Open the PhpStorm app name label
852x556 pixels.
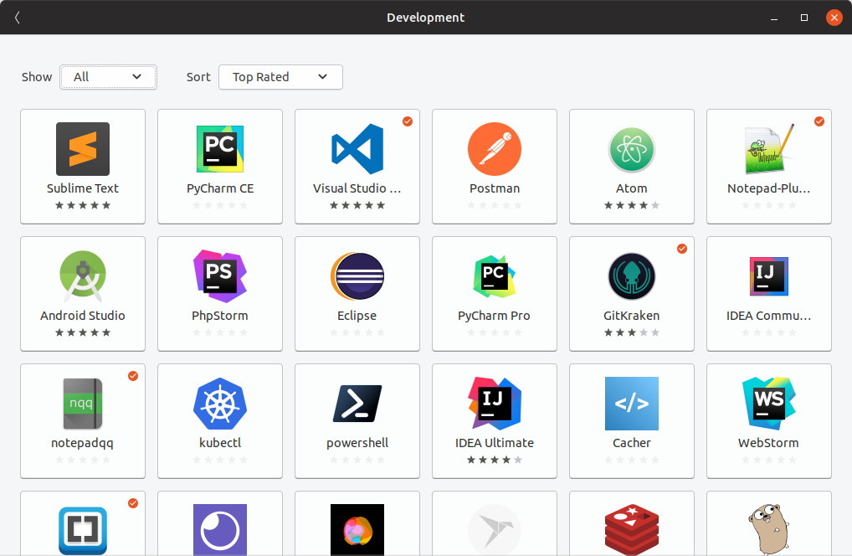click(x=219, y=316)
